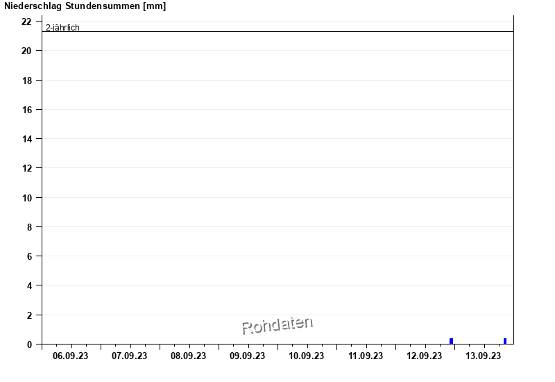555x382 pixels.
Task: Select the blue precipitation bar on 13.09.23
Action: [x=505, y=341]
